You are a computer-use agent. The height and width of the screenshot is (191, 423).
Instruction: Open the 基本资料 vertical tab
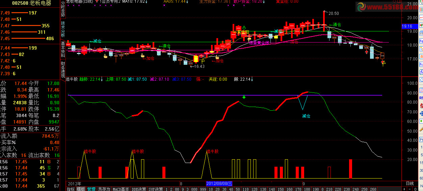pyautogui.click(x=63, y=49)
